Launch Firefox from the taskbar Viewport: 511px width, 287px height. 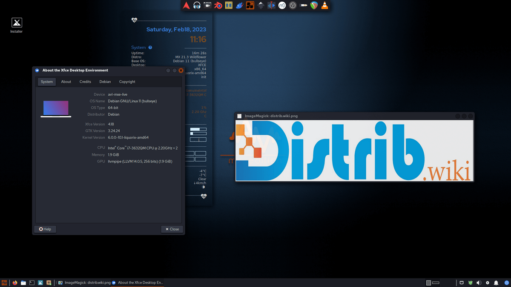[x=15, y=283]
